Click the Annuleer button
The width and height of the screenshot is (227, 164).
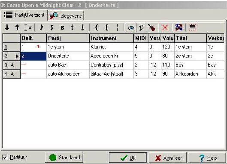[168, 158]
